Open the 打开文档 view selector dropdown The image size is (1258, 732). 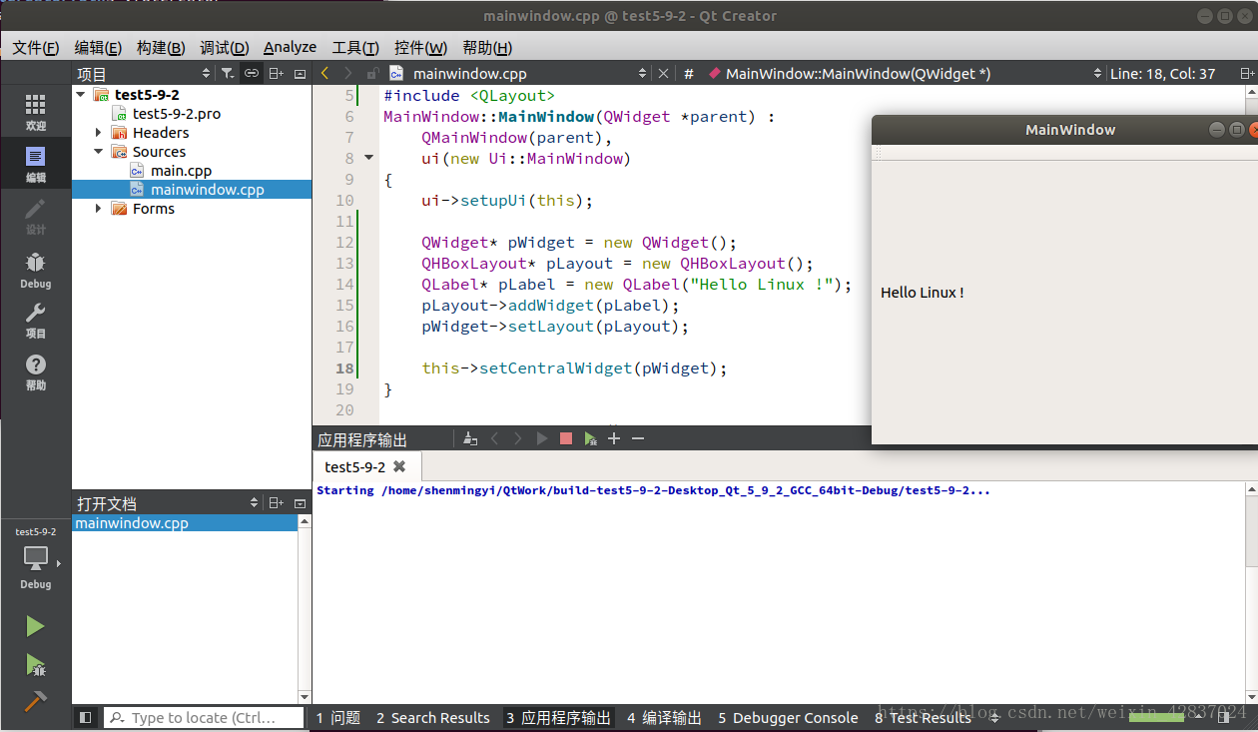click(x=168, y=503)
